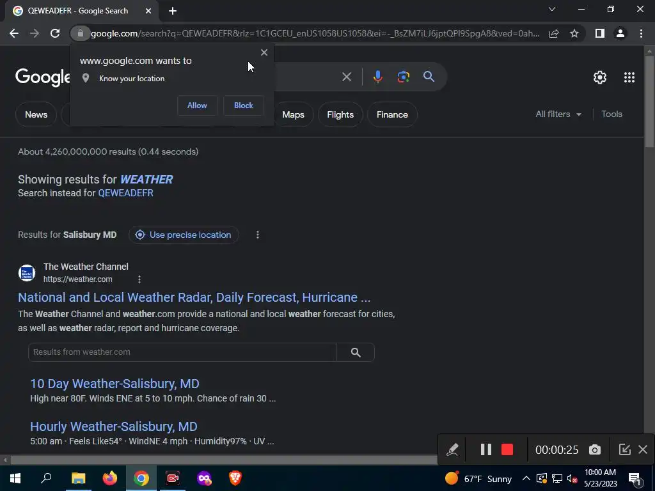Dismiss the location permission popup

pyautogui.click(x=264, y=52)
